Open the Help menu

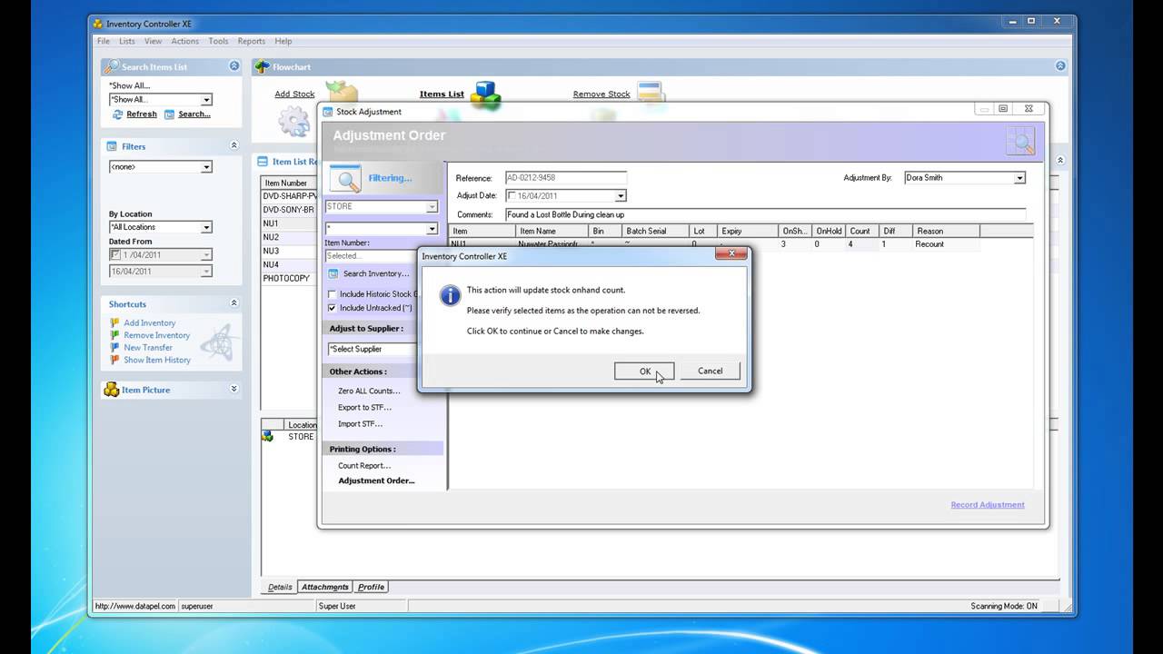pos(283,41)
